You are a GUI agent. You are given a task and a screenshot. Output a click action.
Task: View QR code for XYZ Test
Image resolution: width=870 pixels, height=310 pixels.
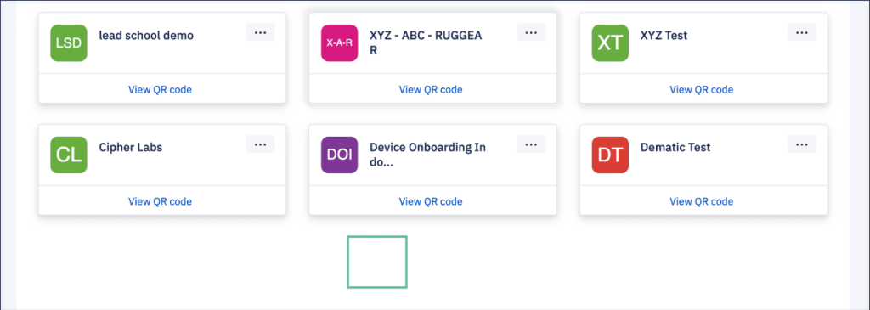click(x=702, y=89)
